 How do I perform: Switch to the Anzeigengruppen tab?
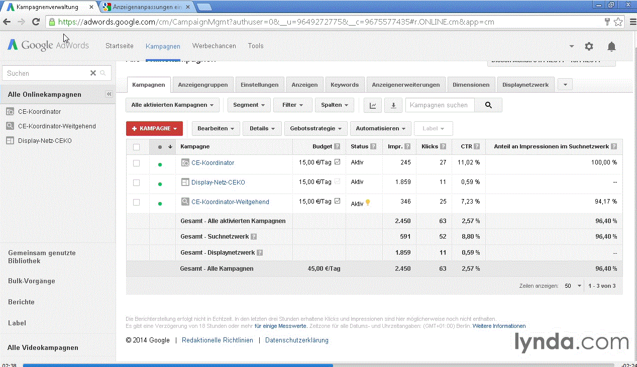[x=203, y=85]
